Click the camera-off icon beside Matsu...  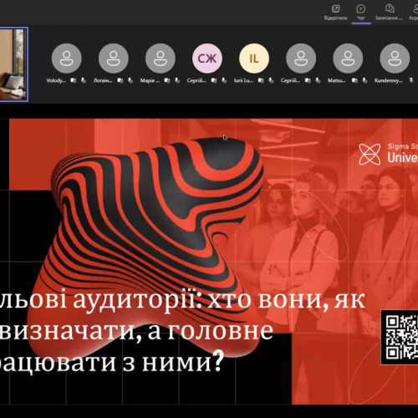[354, 80]
